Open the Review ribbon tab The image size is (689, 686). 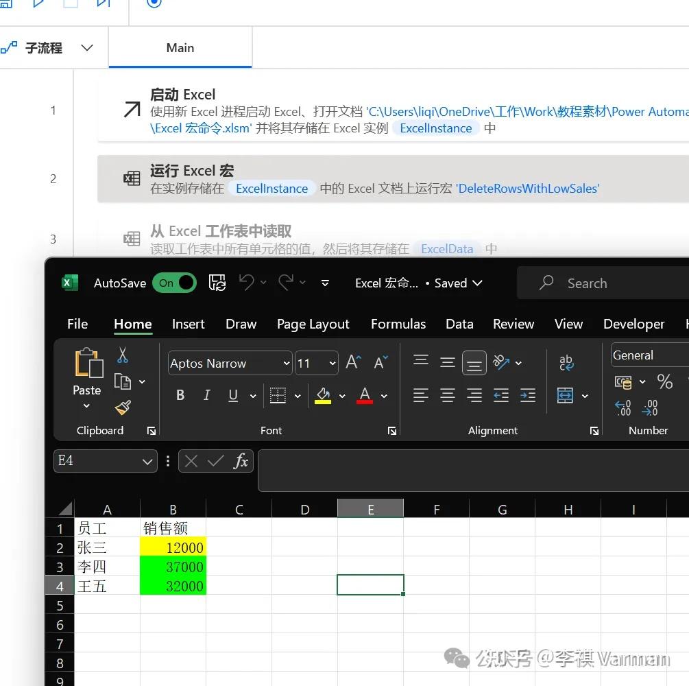513,324
